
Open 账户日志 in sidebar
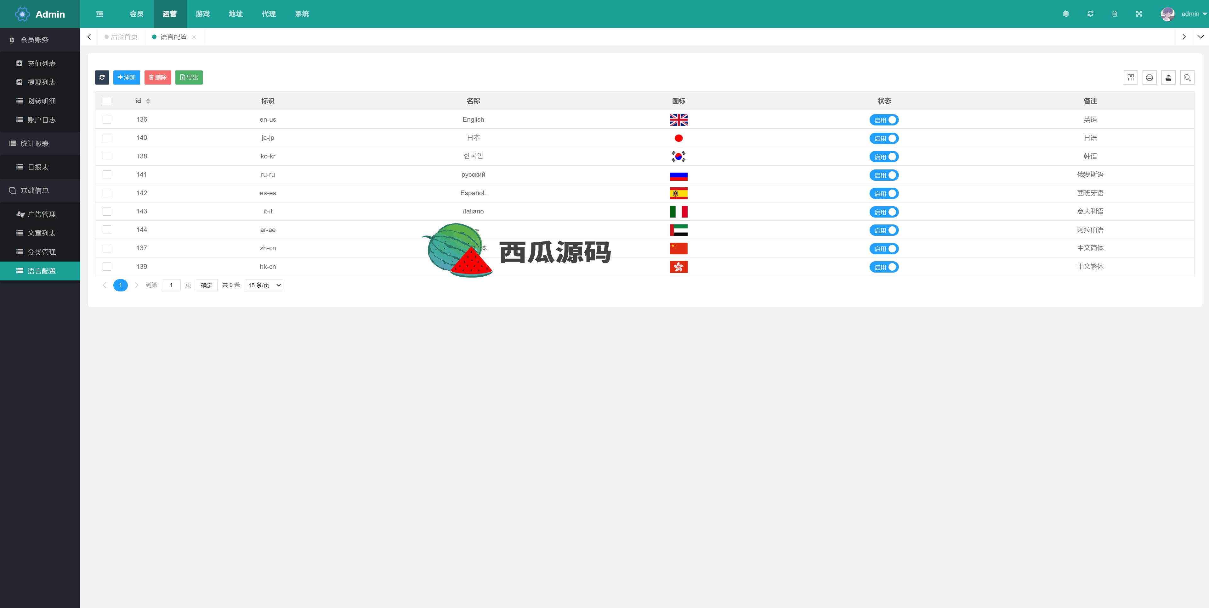click(x=40, y=120)
